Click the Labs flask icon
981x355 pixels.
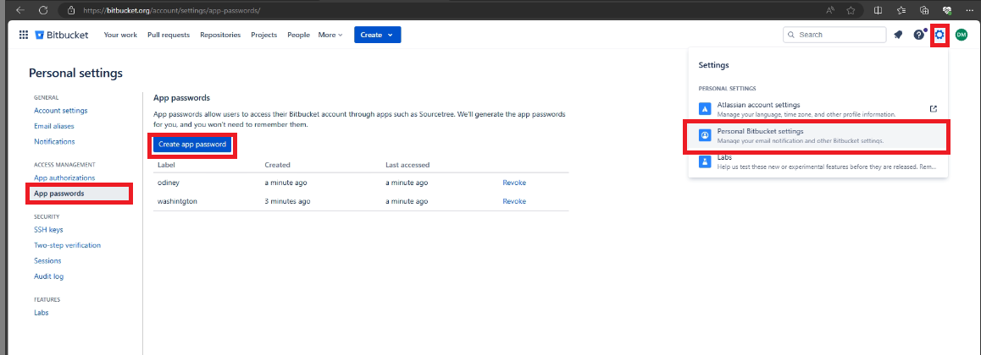(x=705, y=161)
